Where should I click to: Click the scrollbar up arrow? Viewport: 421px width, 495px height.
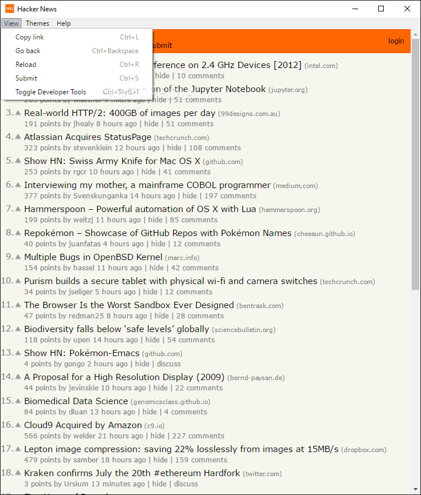point(416,34)
